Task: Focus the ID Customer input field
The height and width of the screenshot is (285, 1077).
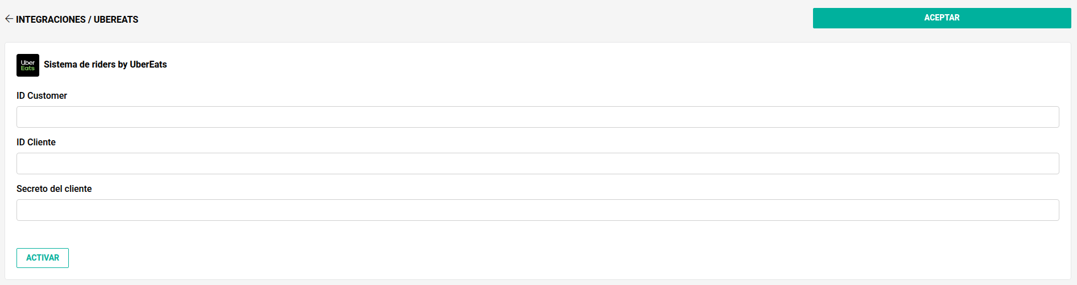Action: (538, 117)
